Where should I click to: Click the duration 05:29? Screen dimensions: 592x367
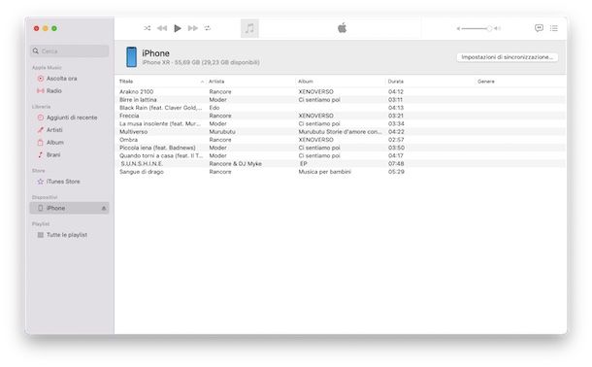pos(396,172)
